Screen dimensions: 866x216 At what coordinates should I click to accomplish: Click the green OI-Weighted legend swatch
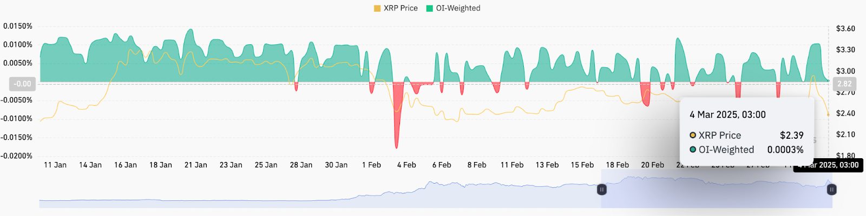click(x=430, y=8)
